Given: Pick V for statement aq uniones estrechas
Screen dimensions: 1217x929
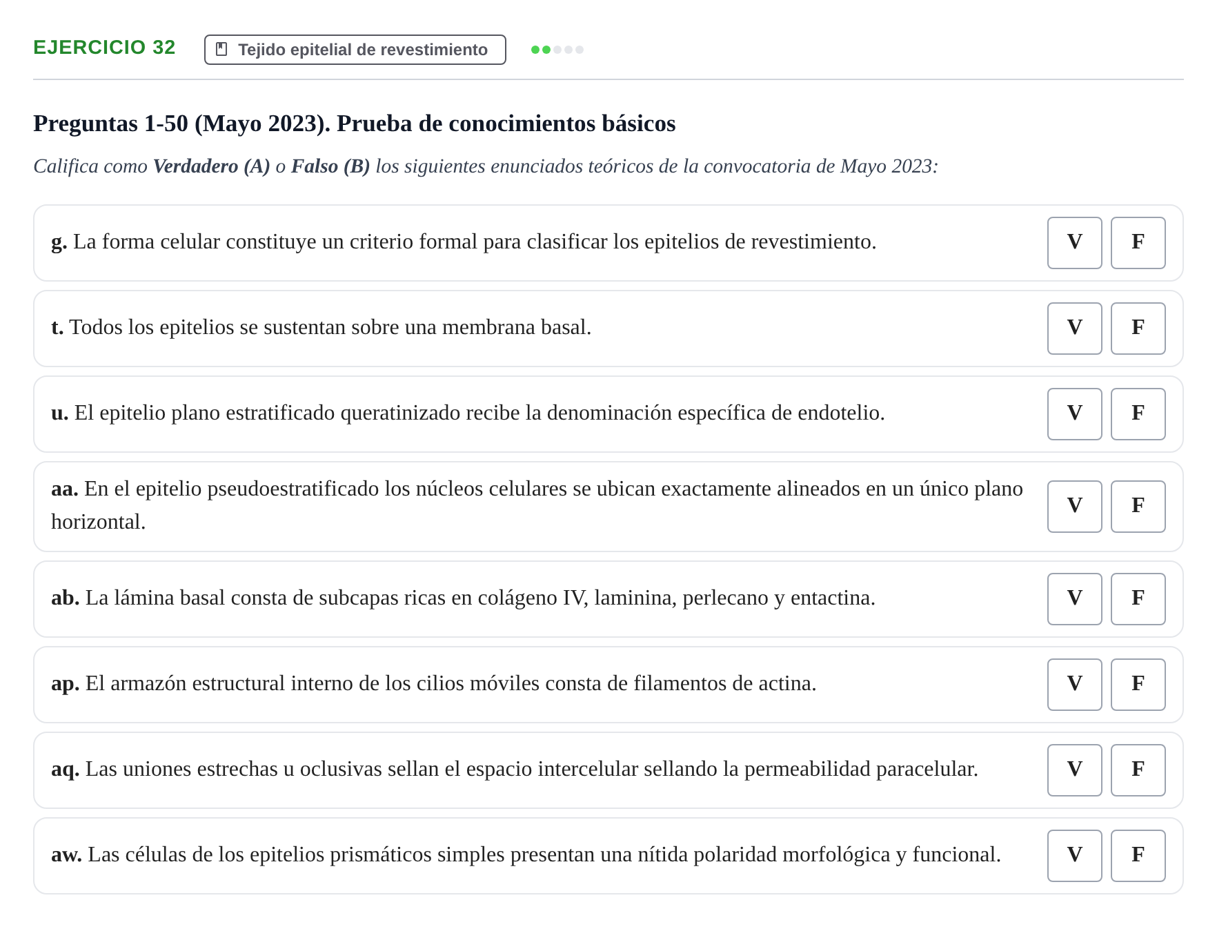Looking at the screenshot, I should click(x=1074, y=770).
